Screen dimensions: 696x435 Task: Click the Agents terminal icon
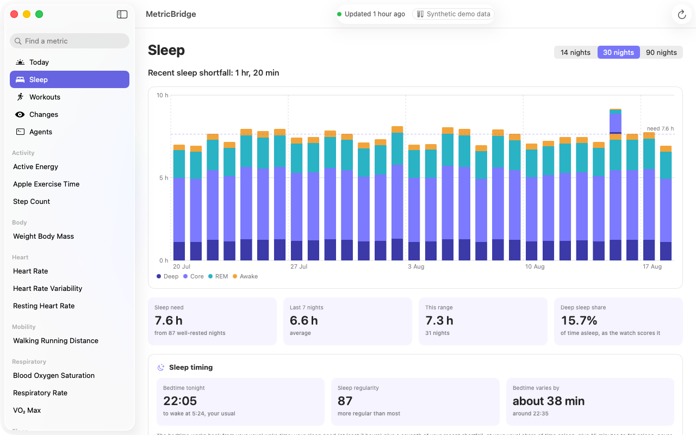point(20,132)
